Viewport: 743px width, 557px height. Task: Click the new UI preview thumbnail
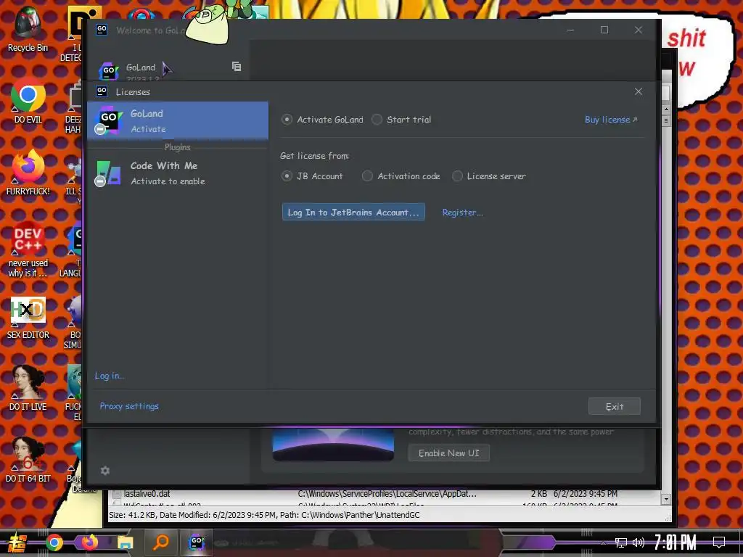coord(333,445)
